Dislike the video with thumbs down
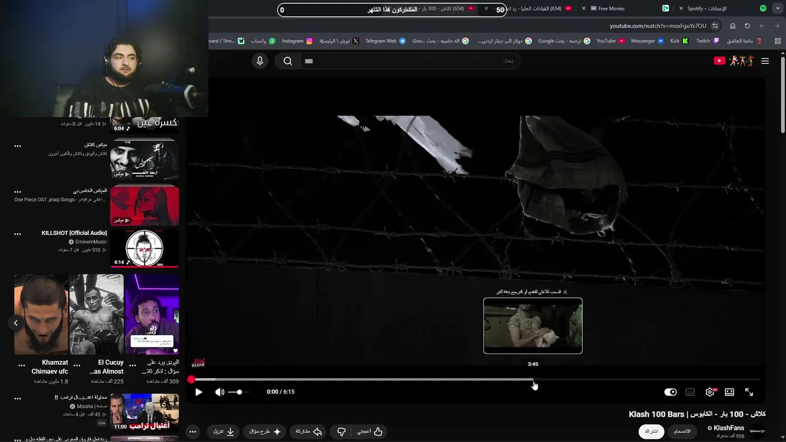The image size is (786, 442). coord(342,432)
